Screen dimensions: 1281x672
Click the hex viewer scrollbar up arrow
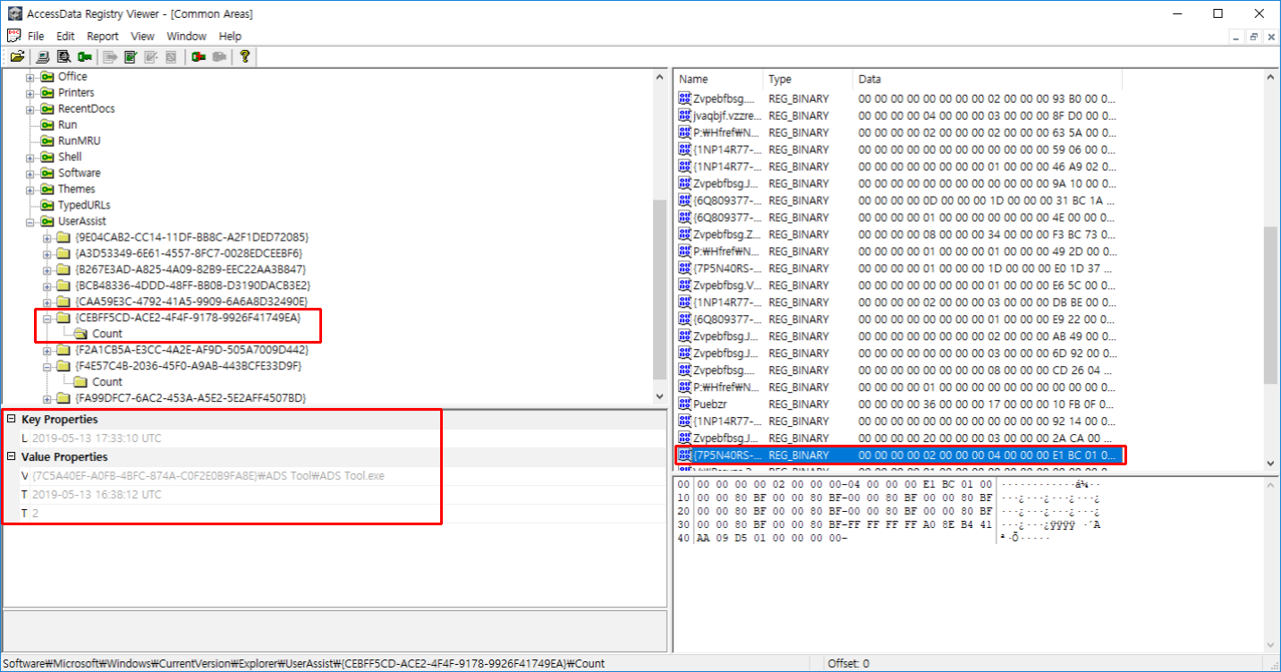[1270, 485]
